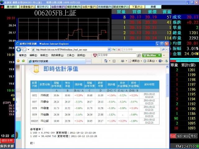
Task: Stop loading with the red X icon
Action: (119, 49)
